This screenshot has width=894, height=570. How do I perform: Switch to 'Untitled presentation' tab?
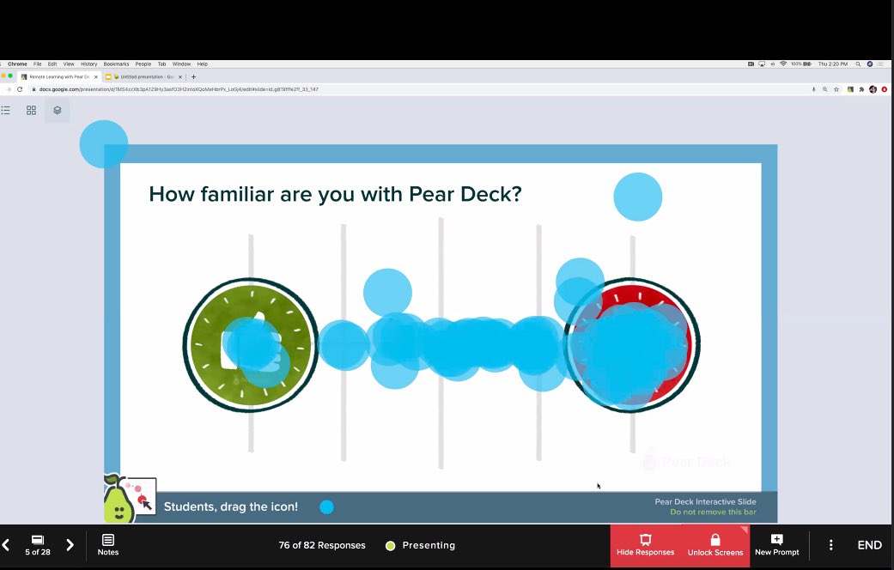(x=144, y=76)
